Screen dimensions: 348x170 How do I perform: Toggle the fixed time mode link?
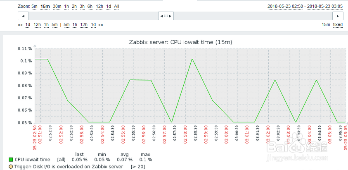338,25
